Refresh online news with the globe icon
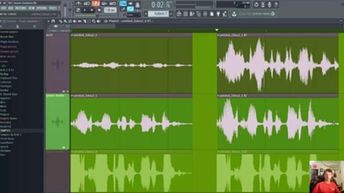This screenshot has width=344, height=193. 273,14
